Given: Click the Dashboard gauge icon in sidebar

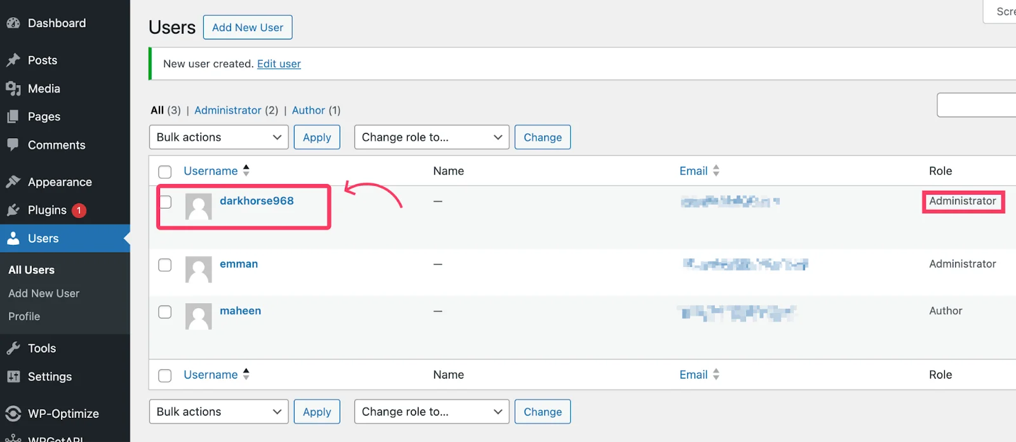Looking at the screenshot, I should click(13, 23).
